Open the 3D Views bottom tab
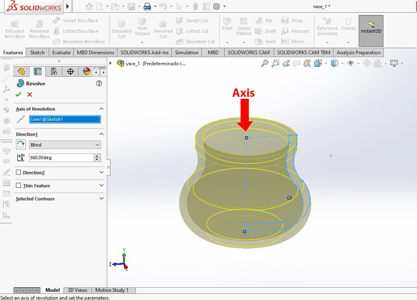Screen dimensions: 417x300 pos(77,290)
